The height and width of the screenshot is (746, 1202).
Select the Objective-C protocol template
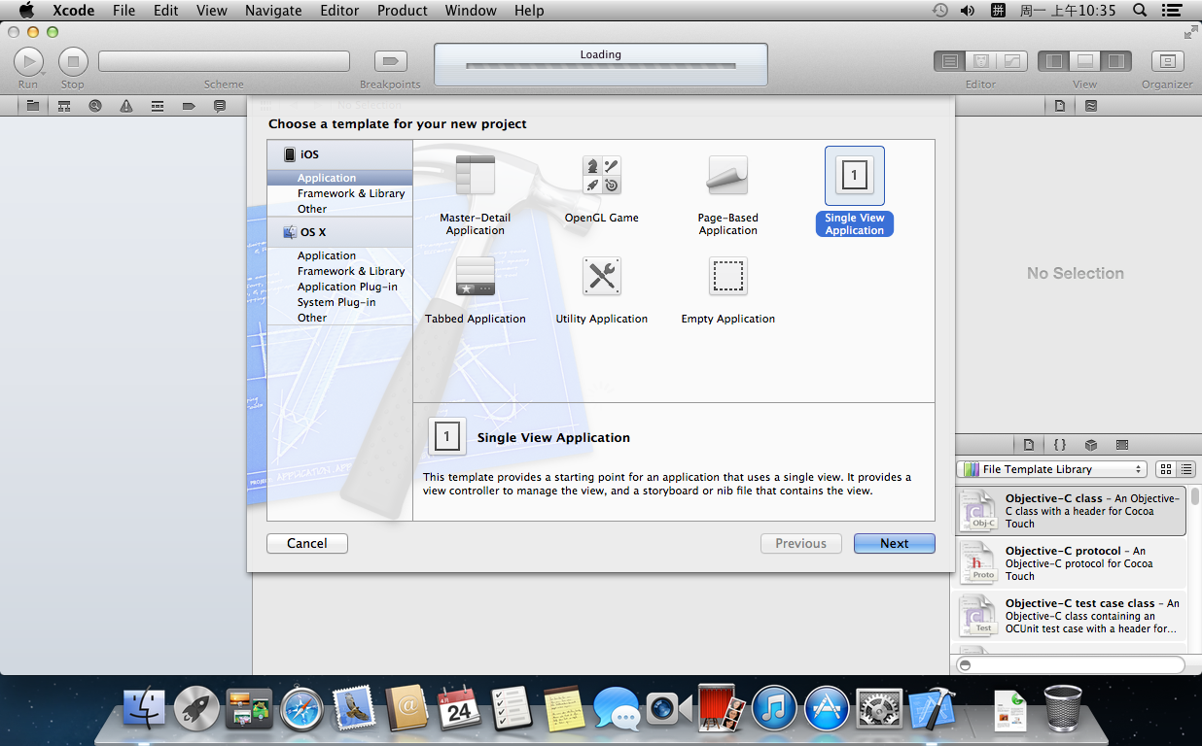1069,563
